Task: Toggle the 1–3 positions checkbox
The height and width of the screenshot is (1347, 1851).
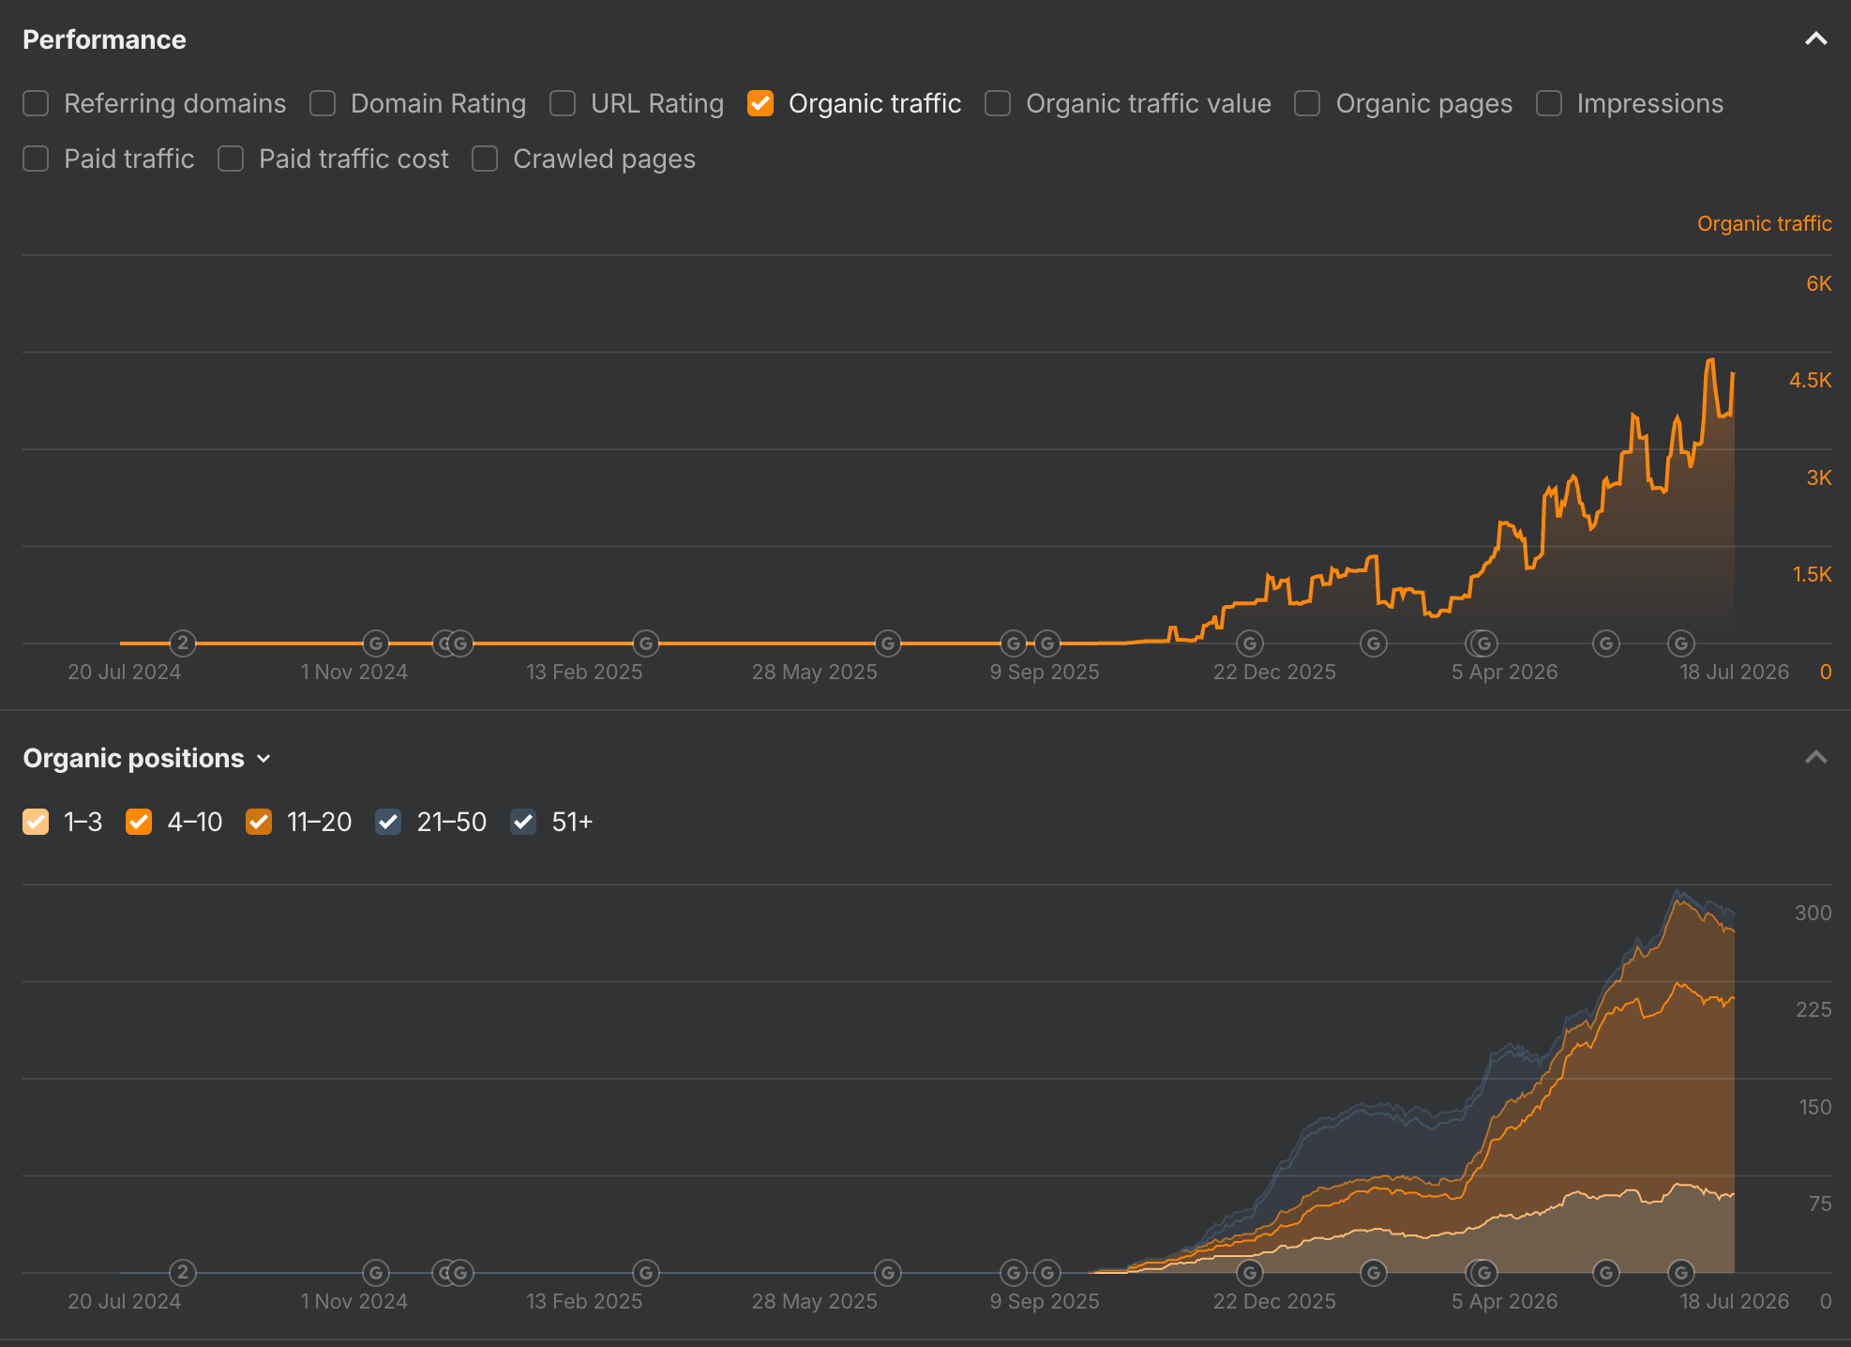Action: click(36, 822)
